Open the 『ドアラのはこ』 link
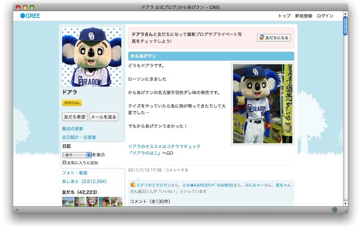361x226 pixels. pyautogui.click(x=144, y=153)
